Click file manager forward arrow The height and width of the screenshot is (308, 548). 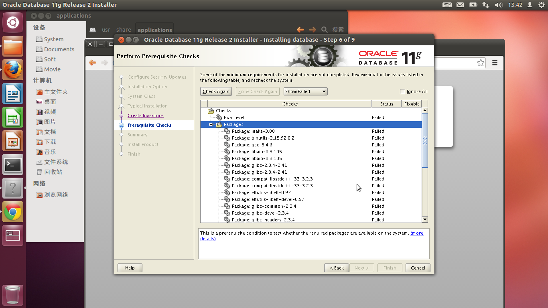click(x=312, y=29)
